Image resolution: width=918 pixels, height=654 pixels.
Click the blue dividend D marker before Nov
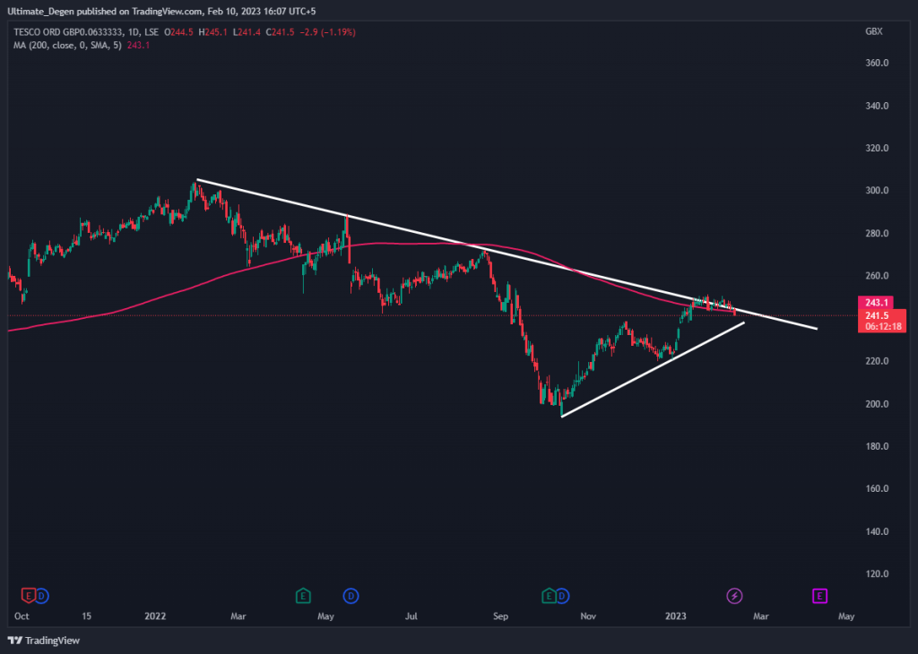coord(562,596)
